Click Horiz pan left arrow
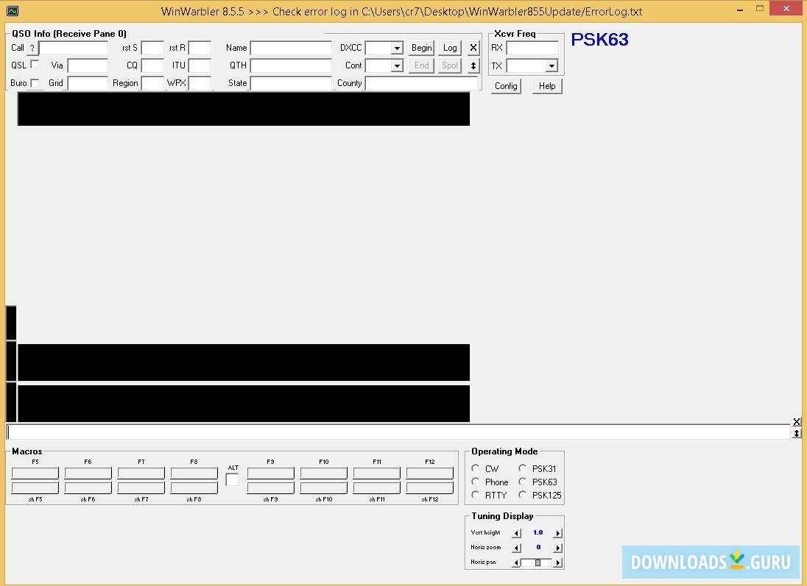The height and width of the screenshot is (586, 807). tap(517, 563)
